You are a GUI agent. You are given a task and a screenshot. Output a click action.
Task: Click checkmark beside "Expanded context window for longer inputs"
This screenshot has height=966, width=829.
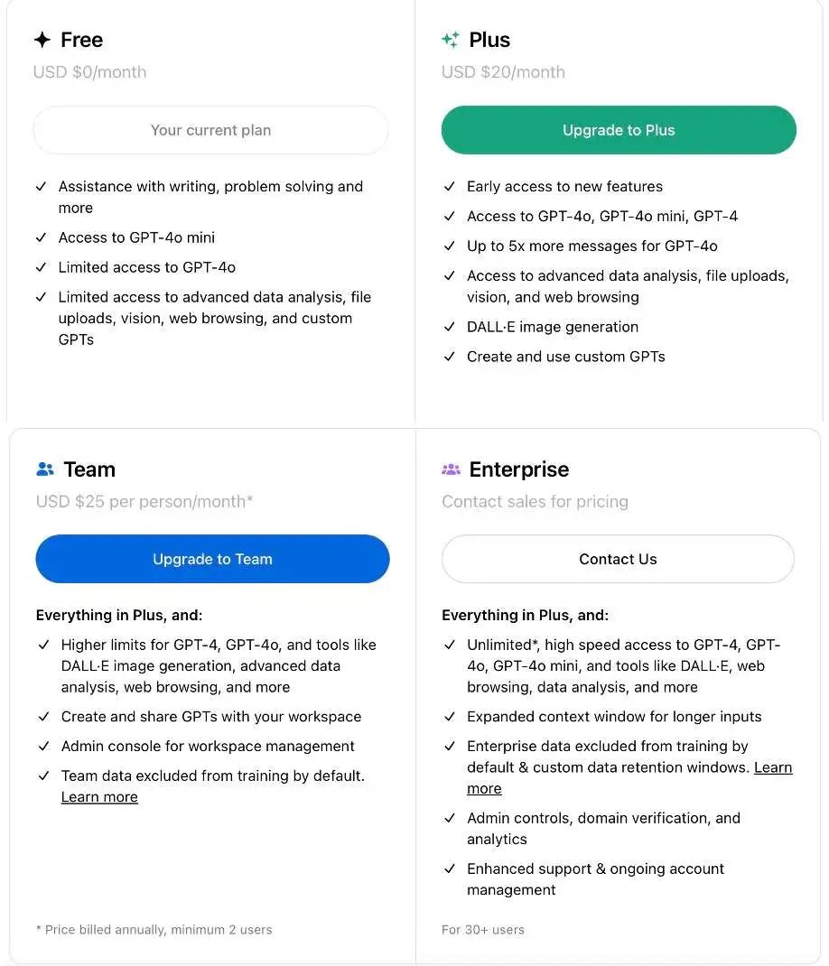(449, 717)
